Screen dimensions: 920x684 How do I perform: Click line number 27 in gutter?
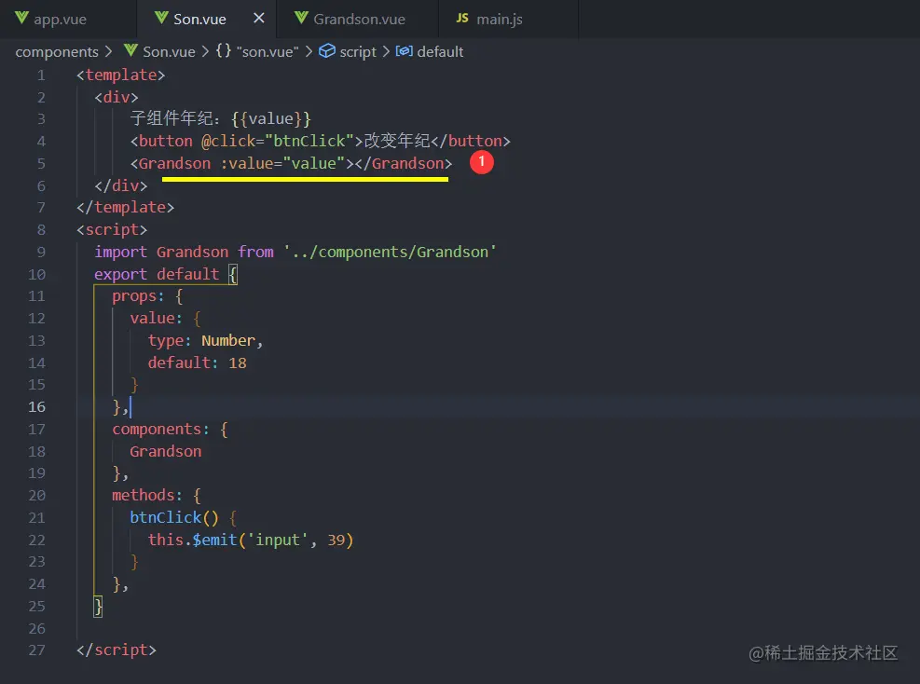36,650
